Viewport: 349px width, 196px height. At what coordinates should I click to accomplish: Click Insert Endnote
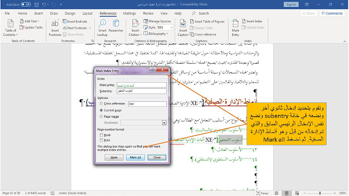[x=75, y=21]
